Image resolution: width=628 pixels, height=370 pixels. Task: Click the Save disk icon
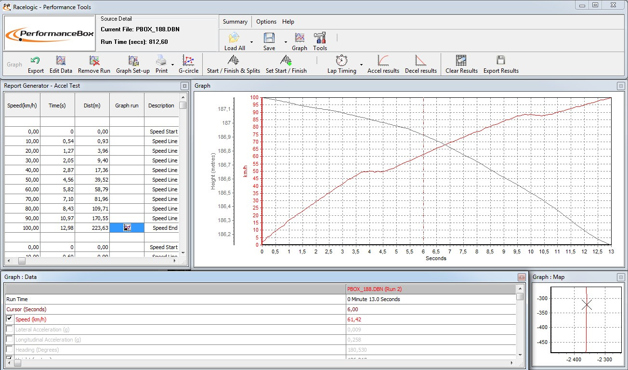pyautogui.click(x=269, y=39)
